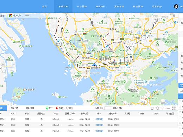Filter by green 在线 online marker

49,108
